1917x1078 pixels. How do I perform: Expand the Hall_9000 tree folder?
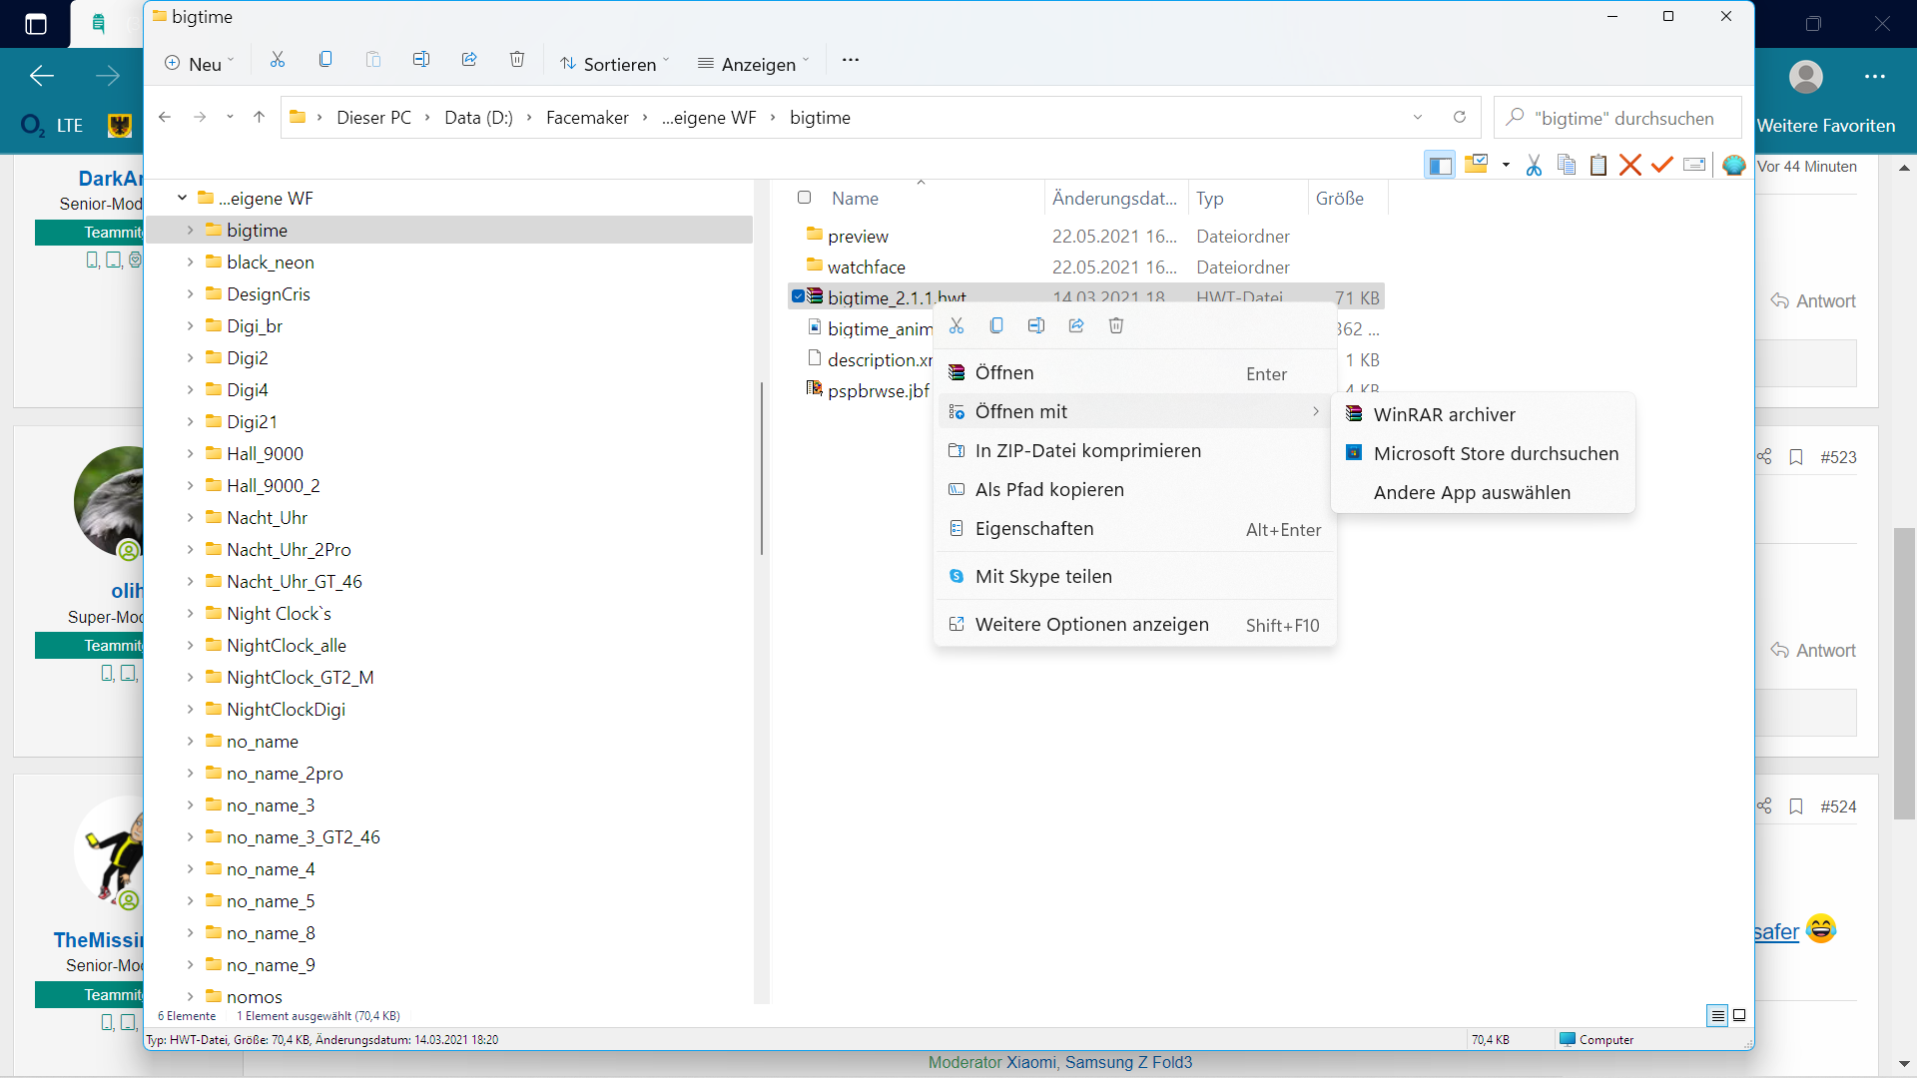pos(190,453)
